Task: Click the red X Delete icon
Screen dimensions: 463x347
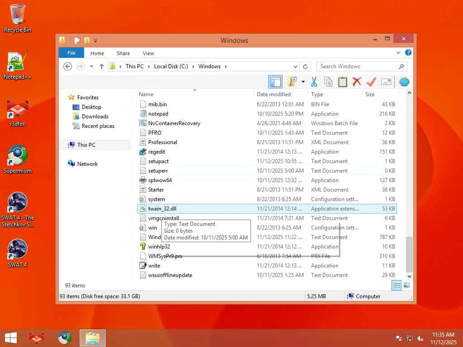Action: (357, 82)
